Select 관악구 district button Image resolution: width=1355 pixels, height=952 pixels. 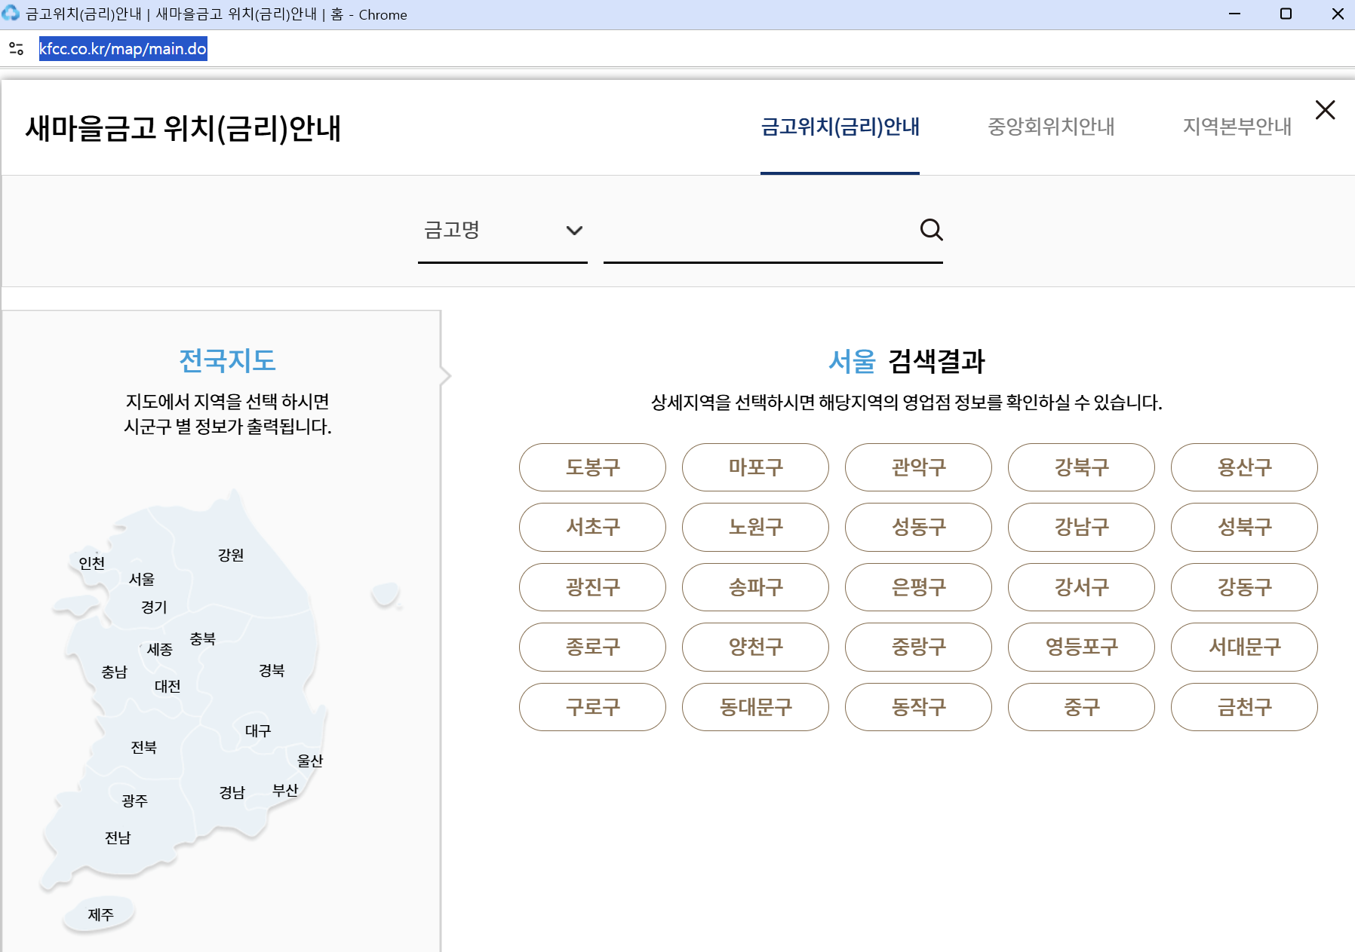pos(918,467)
